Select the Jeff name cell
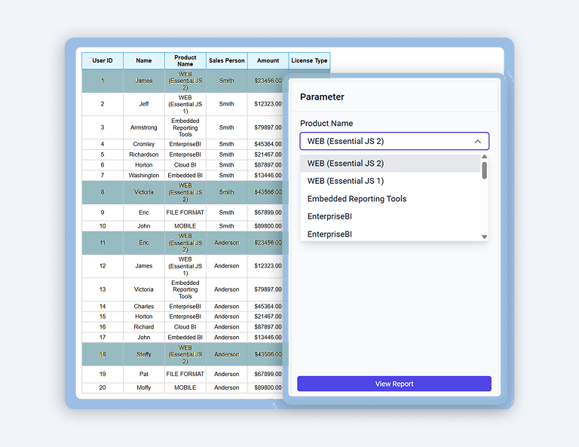Viewport: 579px width, 447px height. [144, 104]
